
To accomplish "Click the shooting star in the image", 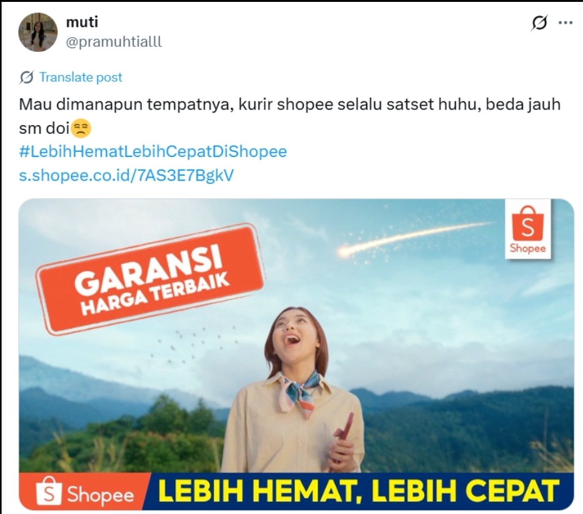I will point(413,238).
